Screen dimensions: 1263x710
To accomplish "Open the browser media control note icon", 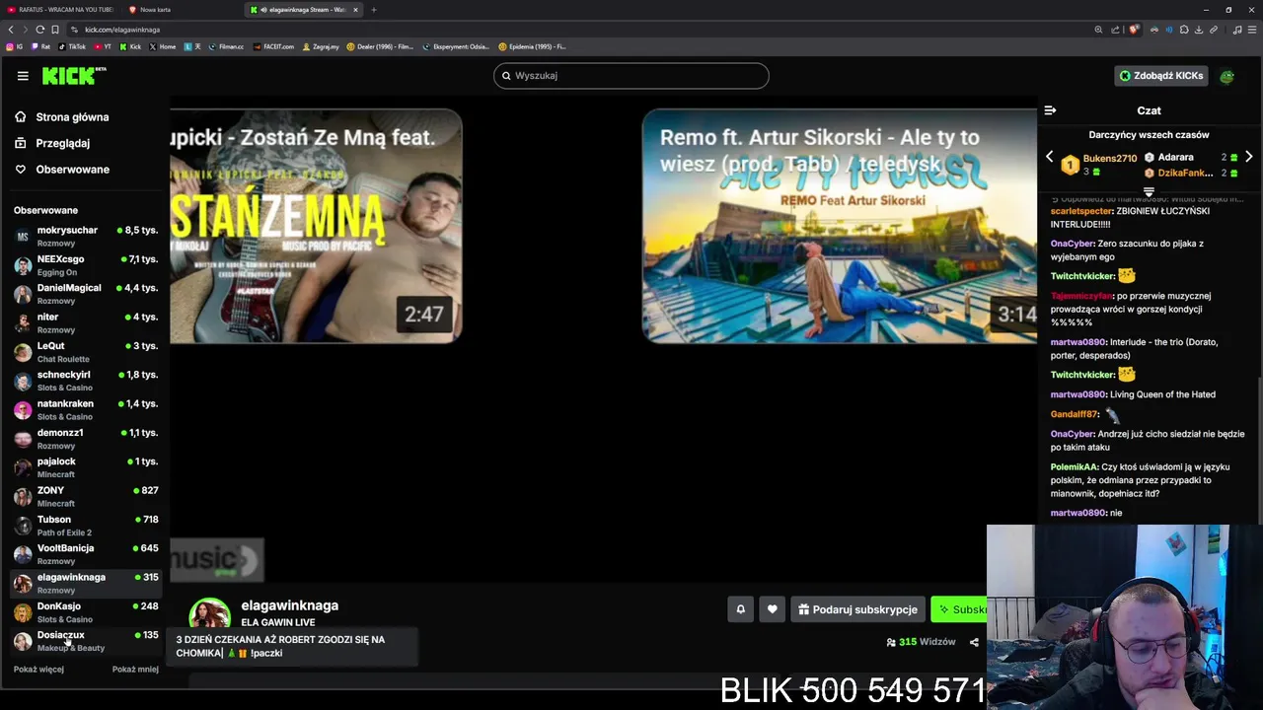I will (x=1237, y=30).
